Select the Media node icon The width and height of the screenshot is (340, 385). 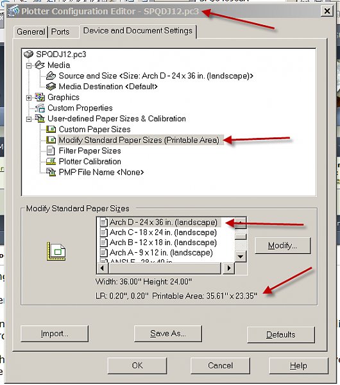tap(40, 65)
